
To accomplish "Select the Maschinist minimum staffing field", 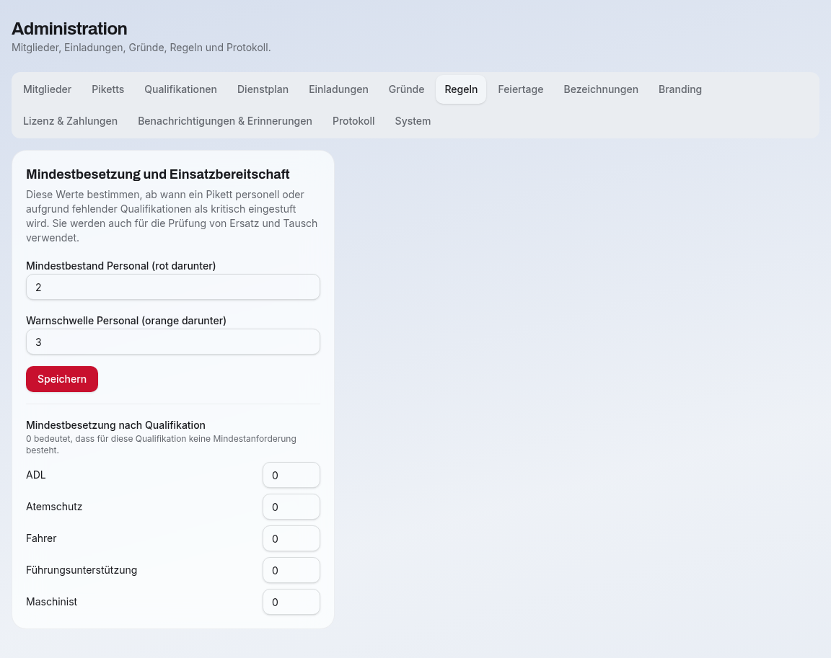I will pos(291,603).
